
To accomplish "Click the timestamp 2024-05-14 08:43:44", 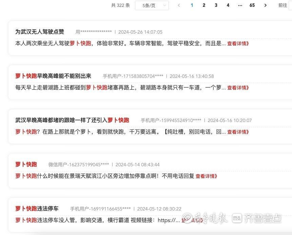I will [x=137, y=165].
